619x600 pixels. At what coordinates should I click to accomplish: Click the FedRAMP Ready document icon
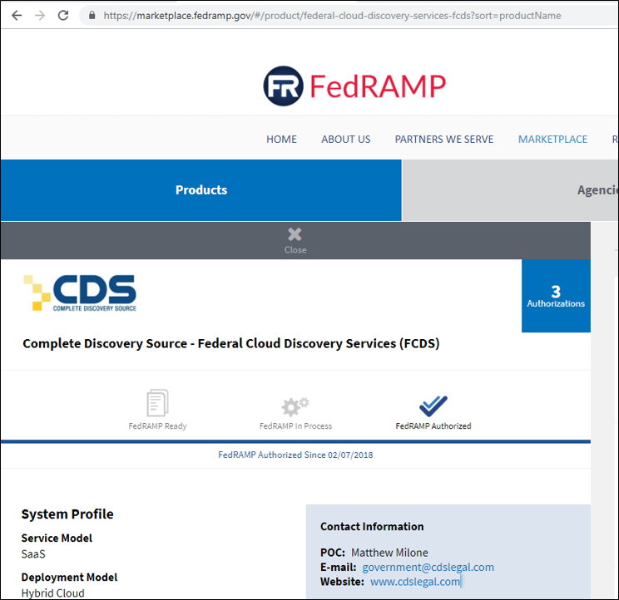coord(157,403)
